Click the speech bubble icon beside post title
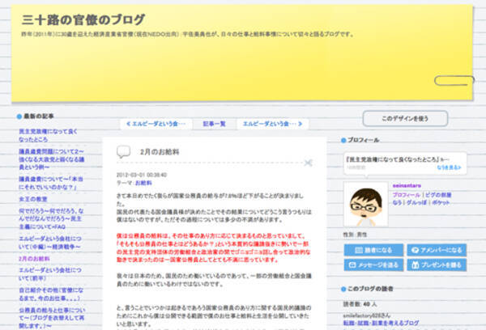 point(123,150)
